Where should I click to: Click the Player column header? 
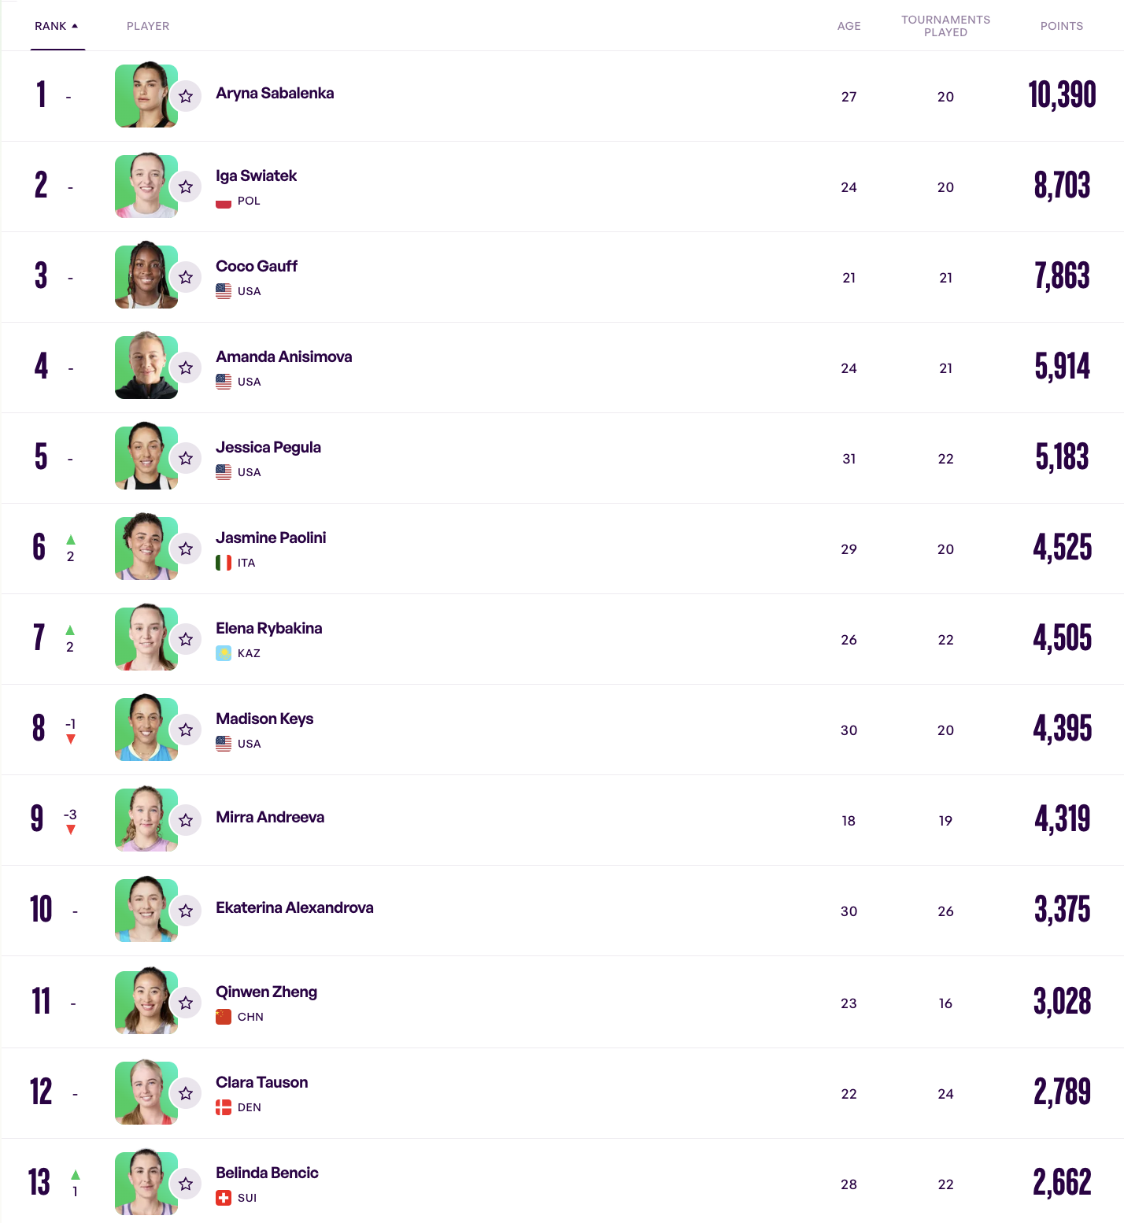point(148,26)
